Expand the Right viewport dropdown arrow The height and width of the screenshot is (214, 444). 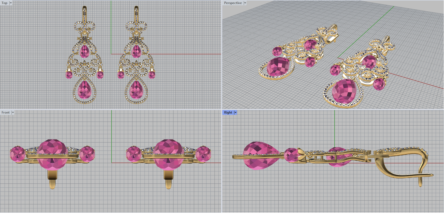point(235,113)
